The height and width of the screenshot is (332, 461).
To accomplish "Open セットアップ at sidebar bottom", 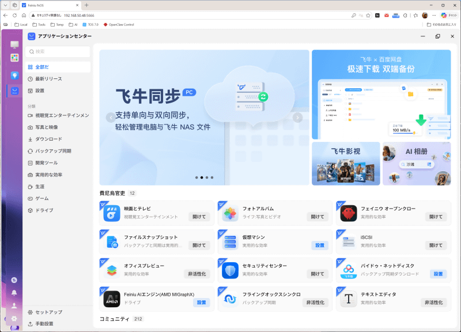I will tap(58, 312).
